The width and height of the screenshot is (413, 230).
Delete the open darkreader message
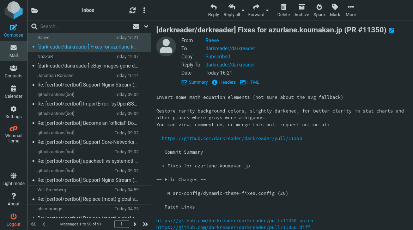point(283,10)
